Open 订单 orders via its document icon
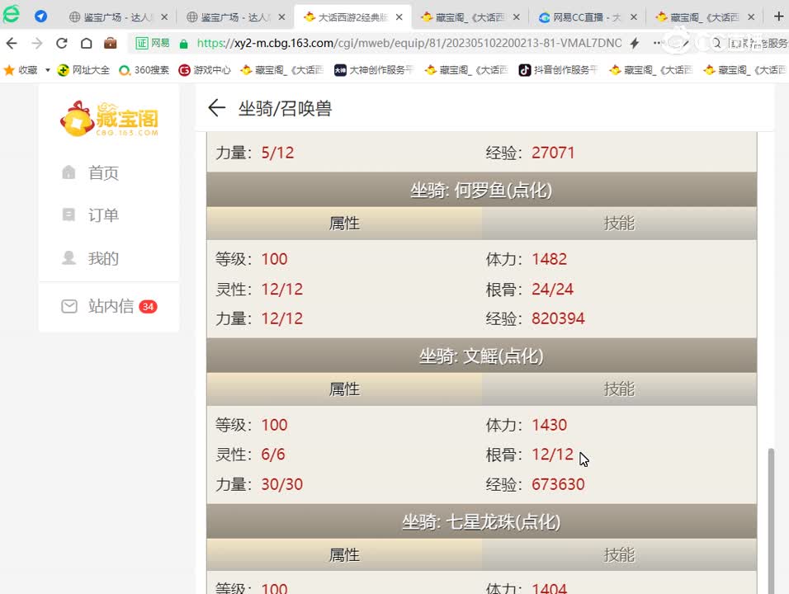This screenshot has height=594, width=789. click(69, 215)
